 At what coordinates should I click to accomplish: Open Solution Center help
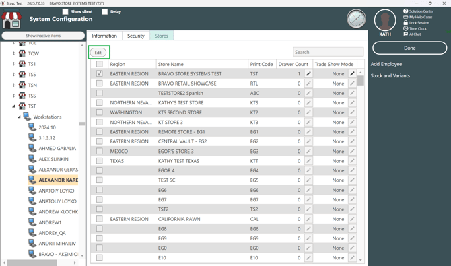(x=418, y=11)
